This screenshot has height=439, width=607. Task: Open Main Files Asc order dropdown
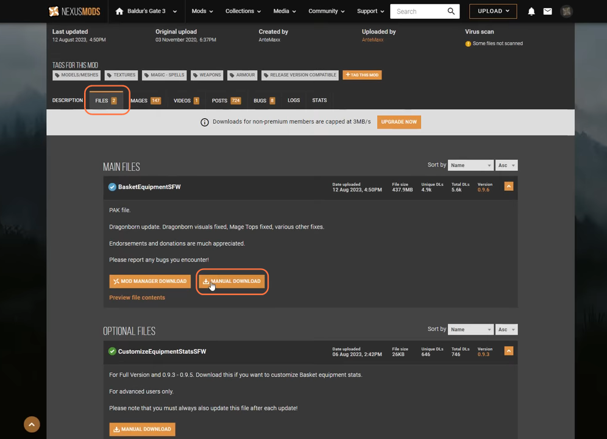click(x=506, y=165)
